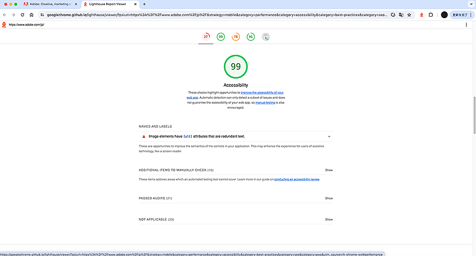
Task: Jump to the Performance score gauge 27
Action: click(206, 37)
